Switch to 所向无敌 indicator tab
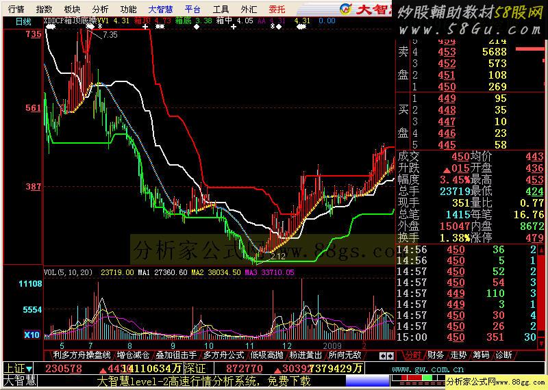 tap(345, 355)
